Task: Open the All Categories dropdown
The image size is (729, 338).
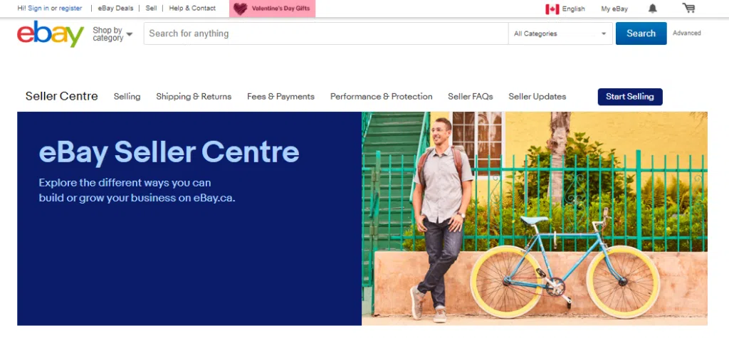Action: pos(560,33)
